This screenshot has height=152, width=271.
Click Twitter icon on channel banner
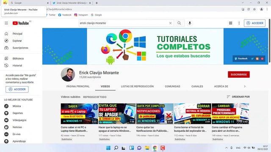pos(252,59)
